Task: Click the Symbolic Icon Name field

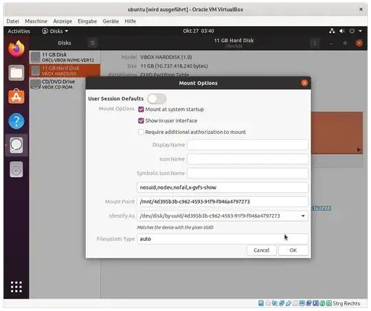Action: point(247,173)
